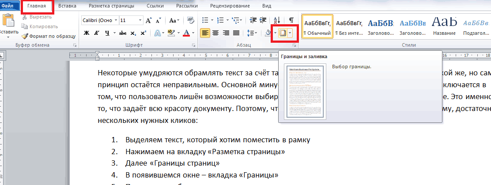Justify paragraph text alignment
Image resolution: width=491 pixels, height=185 pixels.
click(236, 33)
